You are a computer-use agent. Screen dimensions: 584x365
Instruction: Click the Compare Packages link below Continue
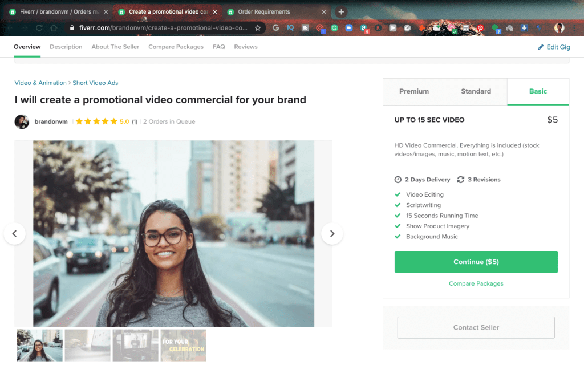point(476,283)
